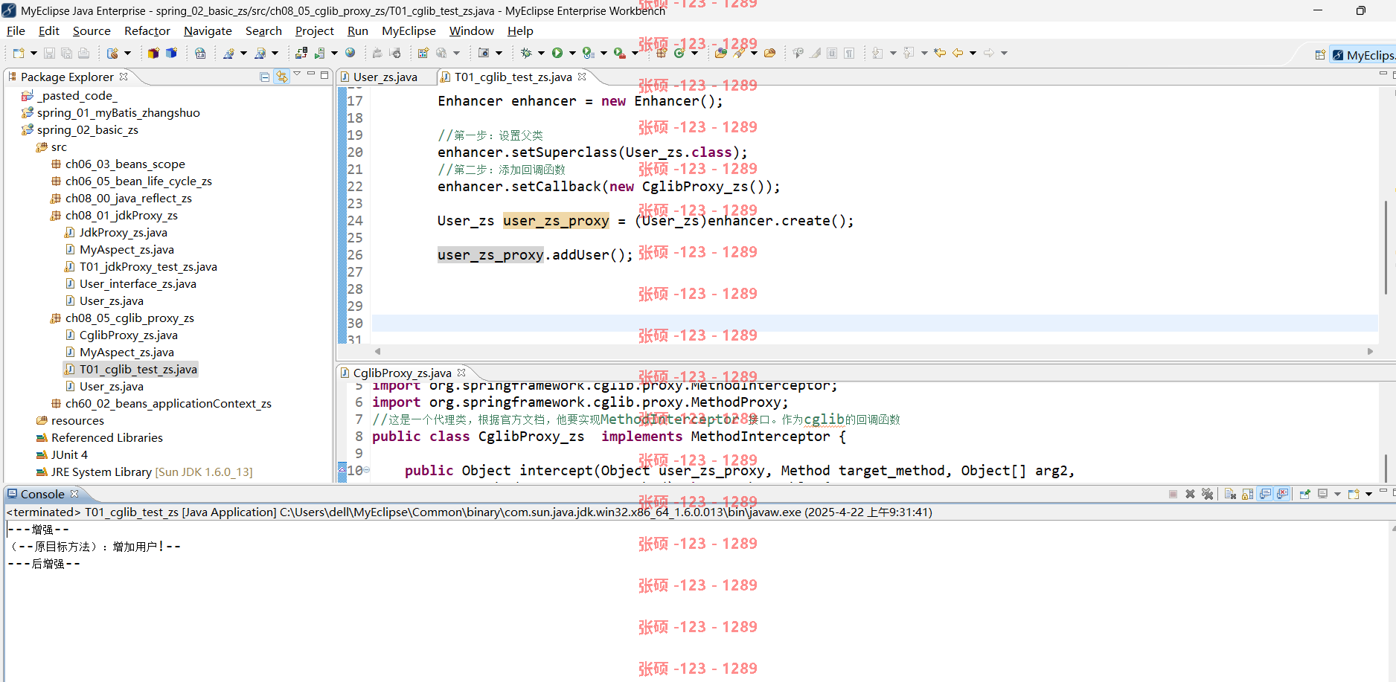Click the Clear Console icon
The width and height of the screenshot is (1396, 682).
point(1230,494)
